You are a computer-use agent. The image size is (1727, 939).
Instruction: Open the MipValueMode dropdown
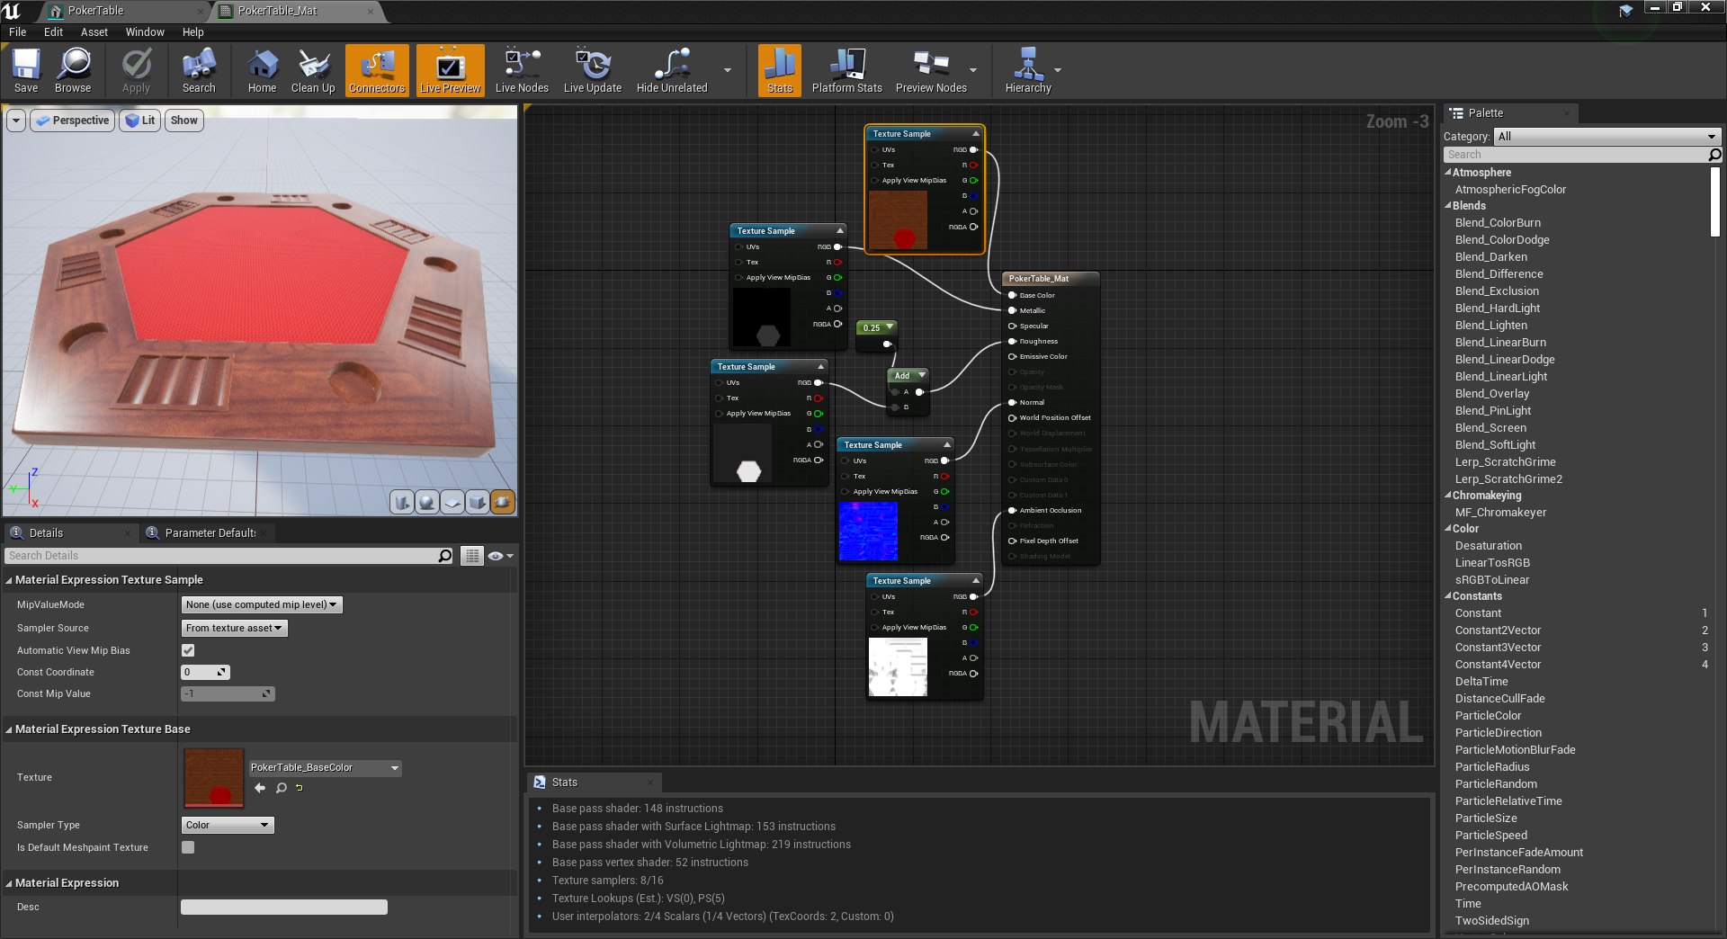click(x=262, y=604)
